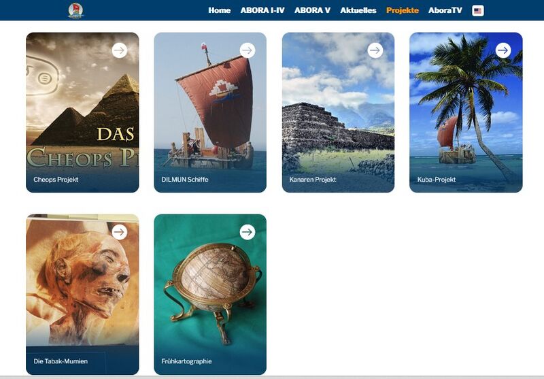Click the Cheops Projekt title link

tap(56, 180)
